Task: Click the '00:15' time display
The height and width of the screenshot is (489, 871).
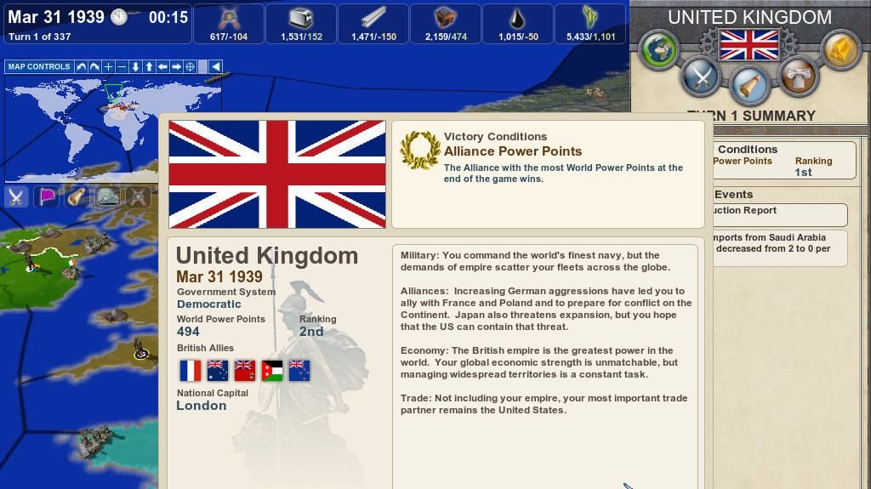Action: [x=168, y=17]
